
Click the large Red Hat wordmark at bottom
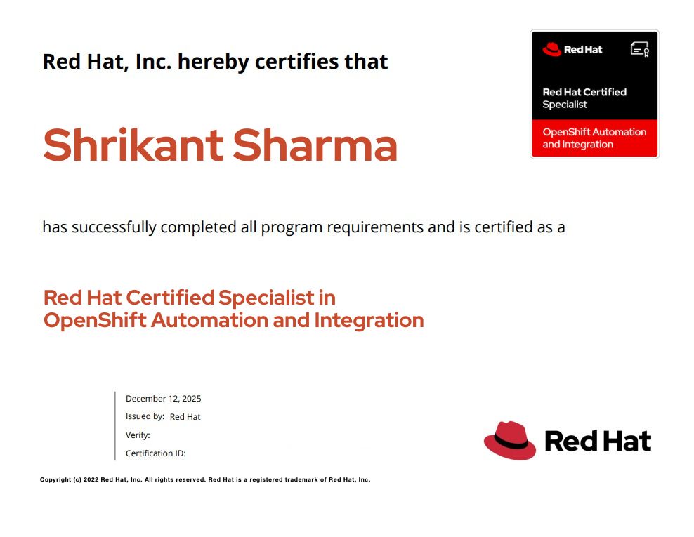(x=598, y=442)
